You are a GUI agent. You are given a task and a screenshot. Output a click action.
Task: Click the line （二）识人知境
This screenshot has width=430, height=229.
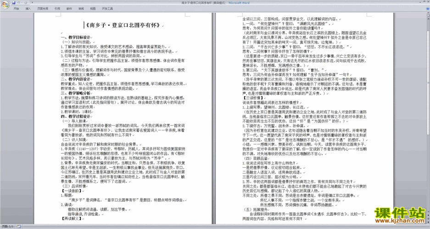coord(74,140)
